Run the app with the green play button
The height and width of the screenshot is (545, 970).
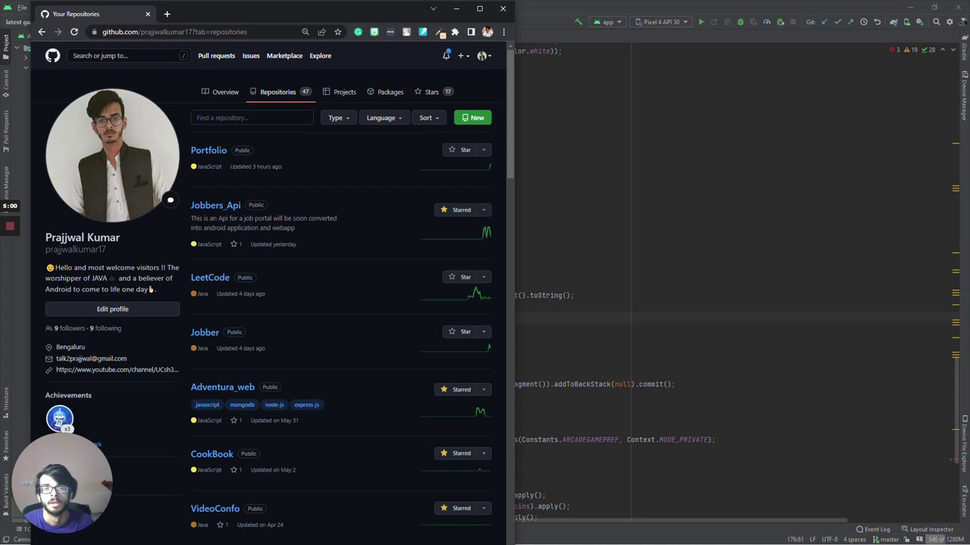701,22
